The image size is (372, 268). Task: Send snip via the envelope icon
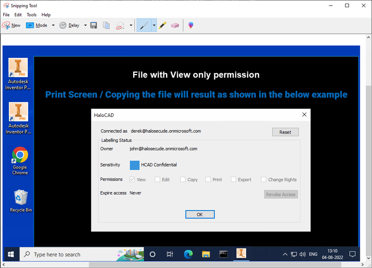[120, 25]
